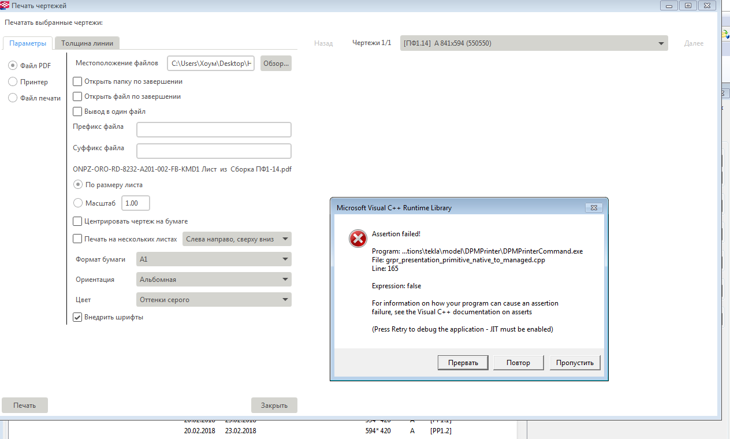This screenshot has width=730, height=439.
Task: Uncheck Внедрить шрифты checkbox
Action: click(77, 317)
